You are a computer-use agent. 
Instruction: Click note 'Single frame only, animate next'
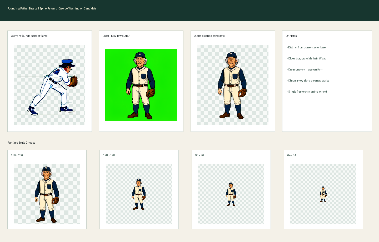pyautogui.click(x=307, y=92)
